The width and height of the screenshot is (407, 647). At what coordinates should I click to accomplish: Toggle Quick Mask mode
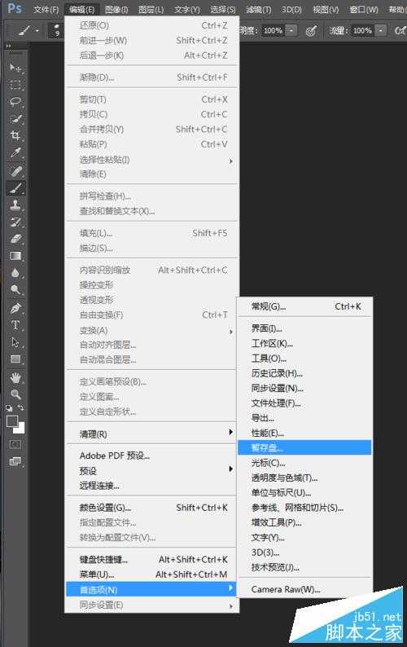tap(15, 444)
